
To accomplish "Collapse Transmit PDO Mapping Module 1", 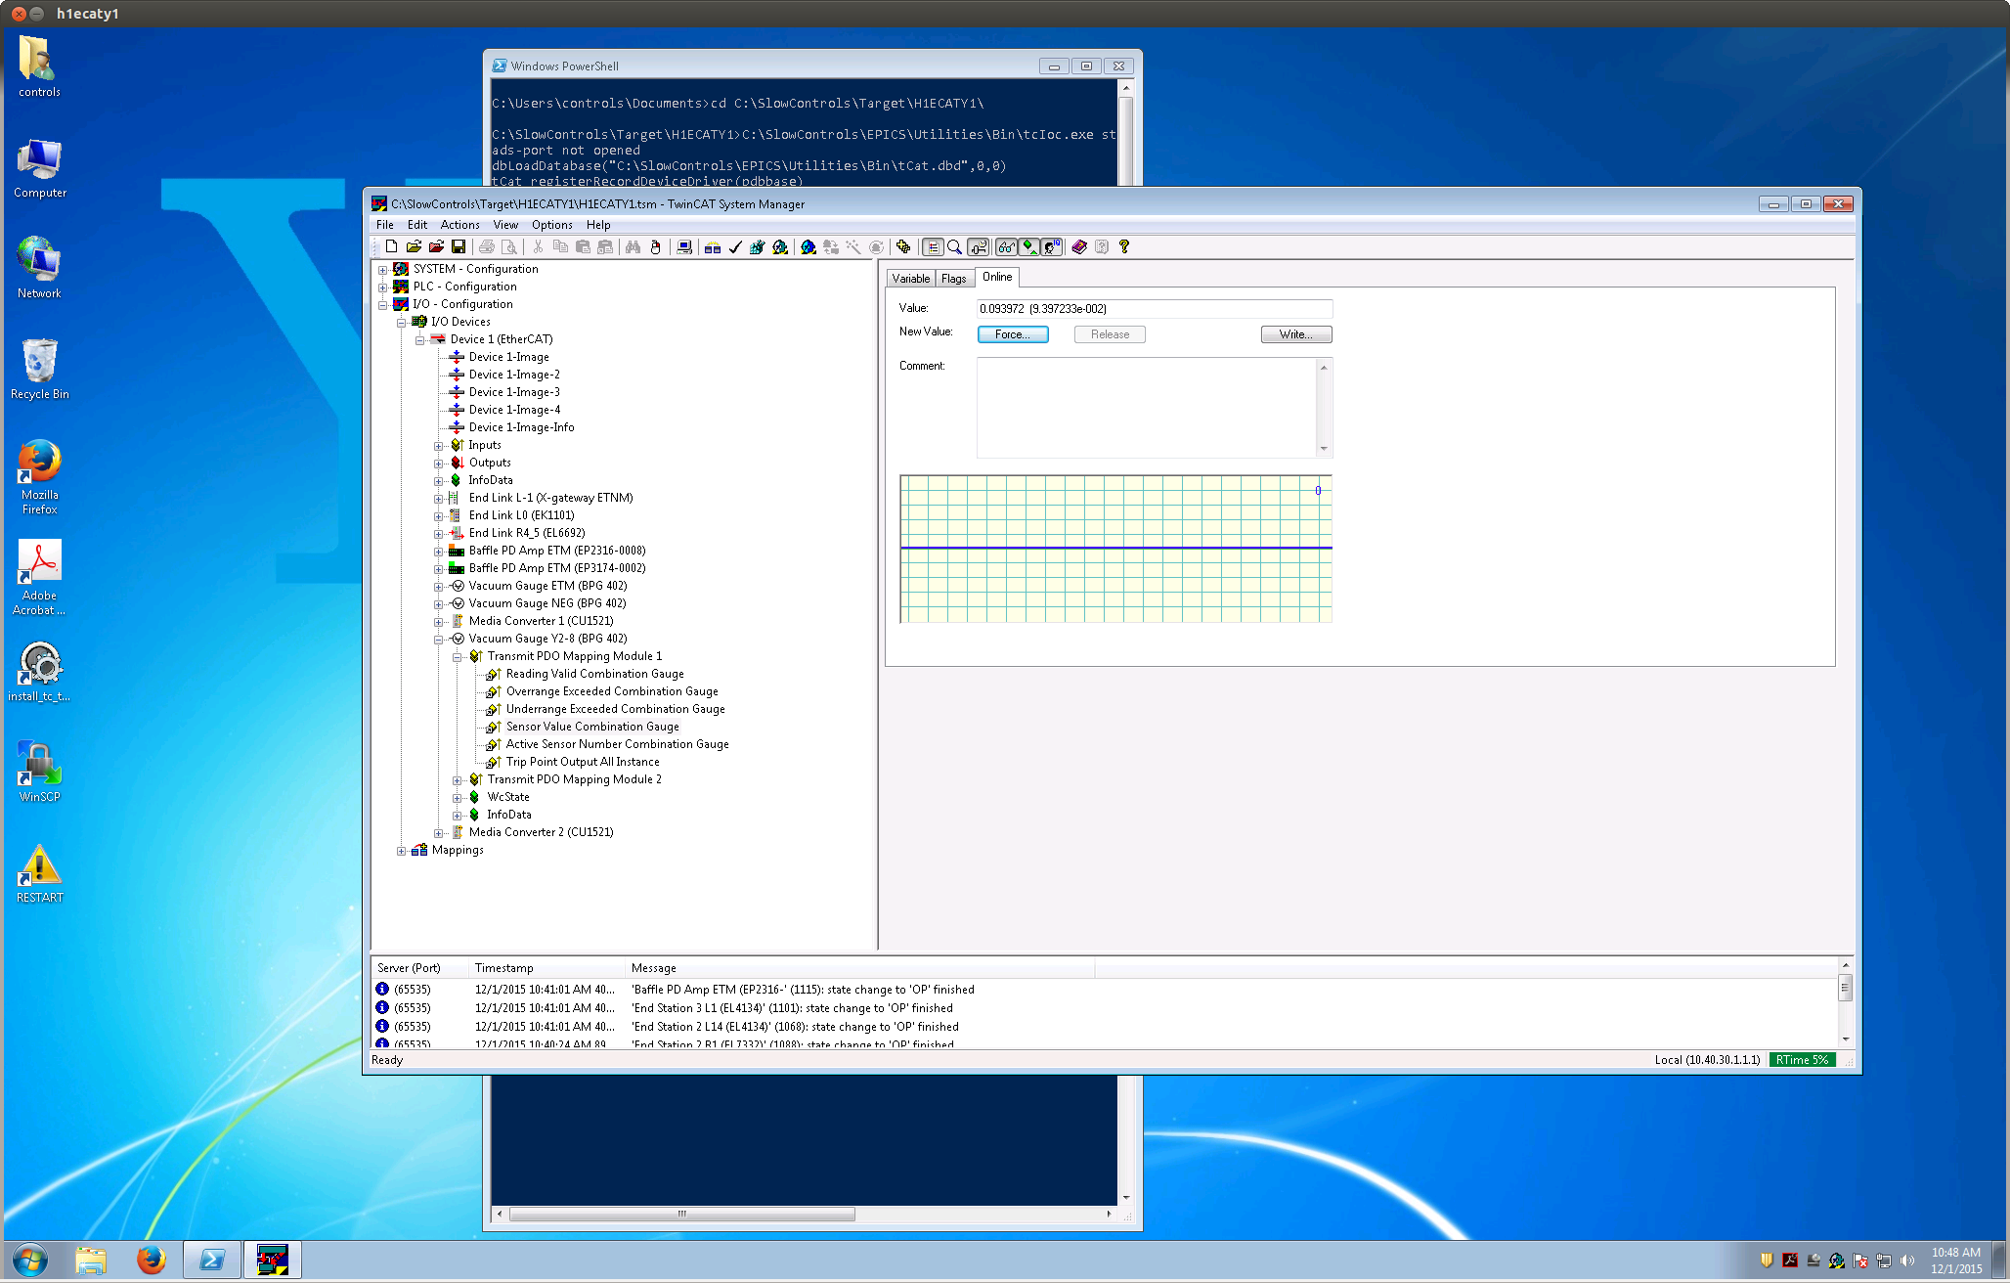I will 458,657.
